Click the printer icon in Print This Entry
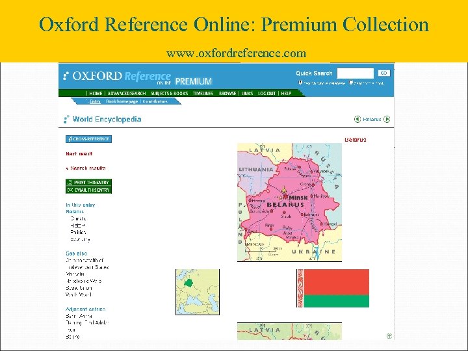The width and height of the screenshot is (468, 351). click(70, 182)
